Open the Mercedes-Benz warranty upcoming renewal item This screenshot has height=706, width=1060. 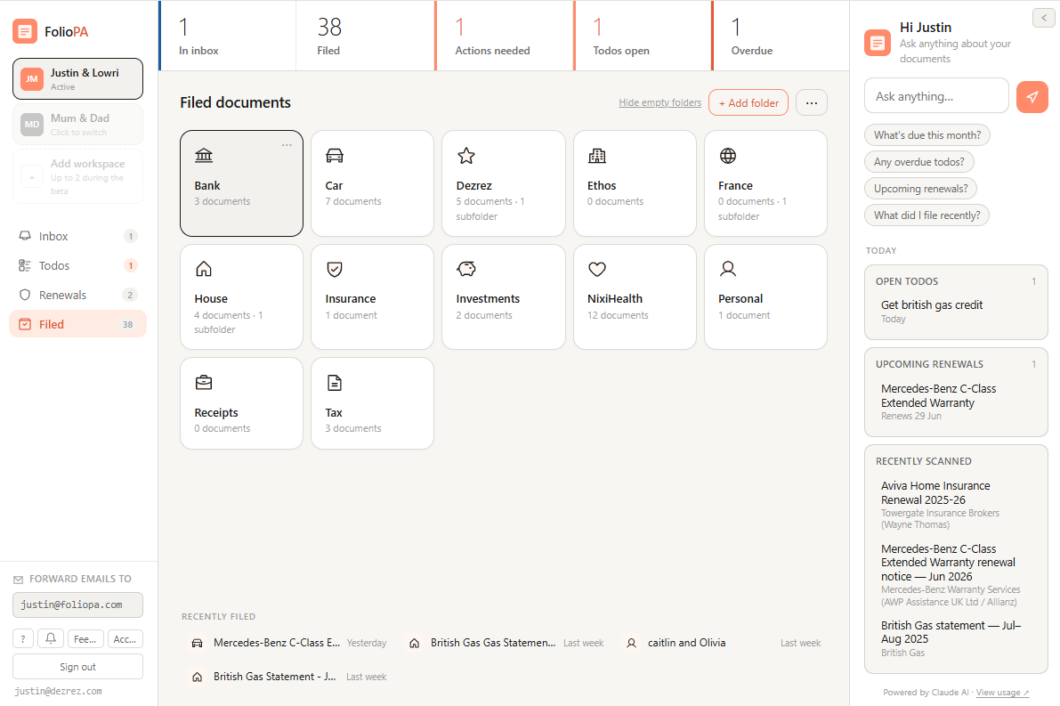pyautogui.click(x=956, y=402)
